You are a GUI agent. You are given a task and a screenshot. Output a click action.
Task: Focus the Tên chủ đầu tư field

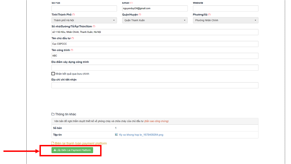tap(155, 44)
